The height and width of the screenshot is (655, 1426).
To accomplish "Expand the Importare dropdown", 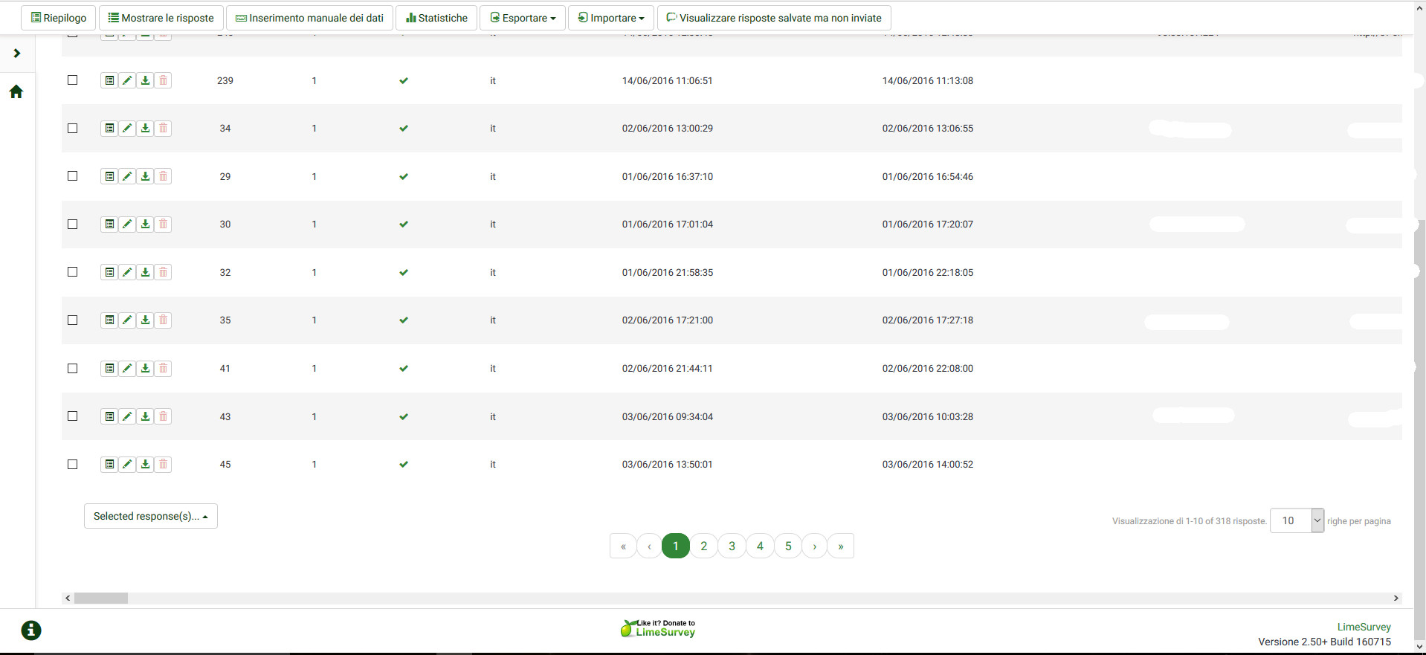I will (x=611, y=18).
